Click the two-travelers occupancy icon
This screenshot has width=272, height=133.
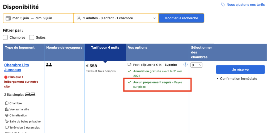(49, 65)
